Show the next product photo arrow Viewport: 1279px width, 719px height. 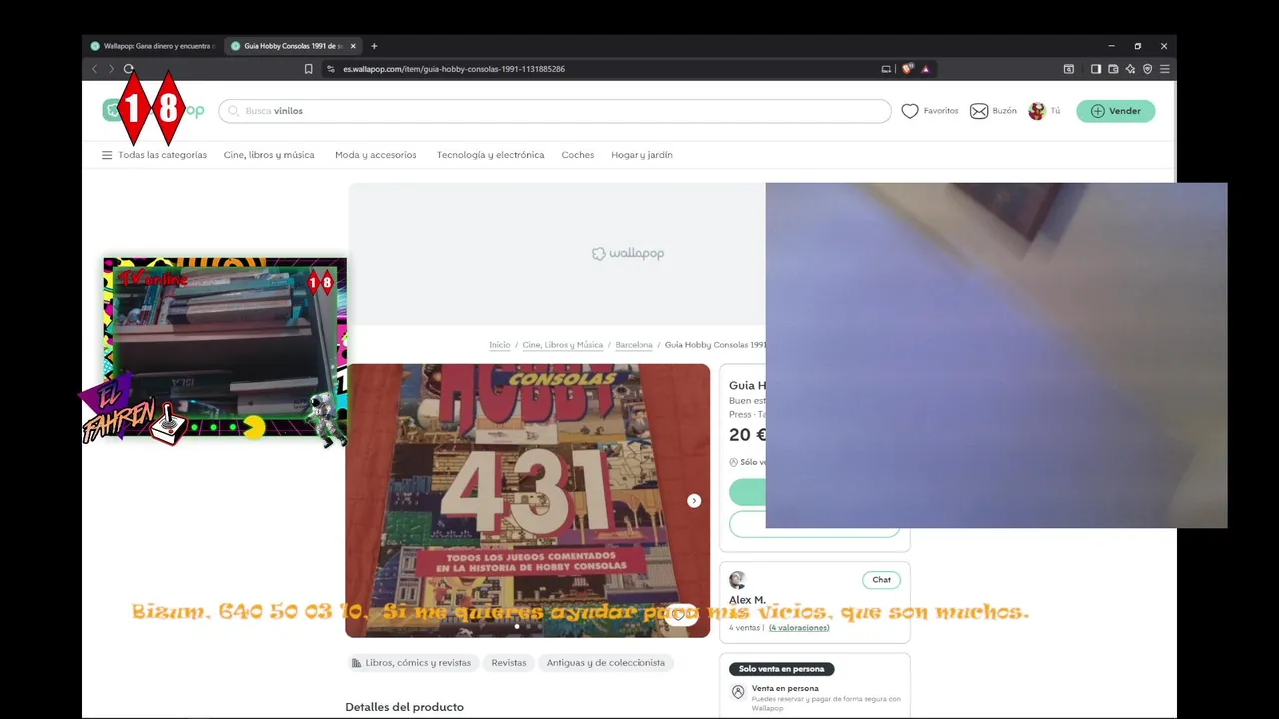tap(694, 501)
